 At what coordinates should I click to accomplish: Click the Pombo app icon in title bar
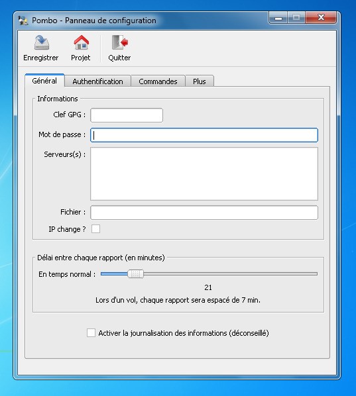click(23, 21)
